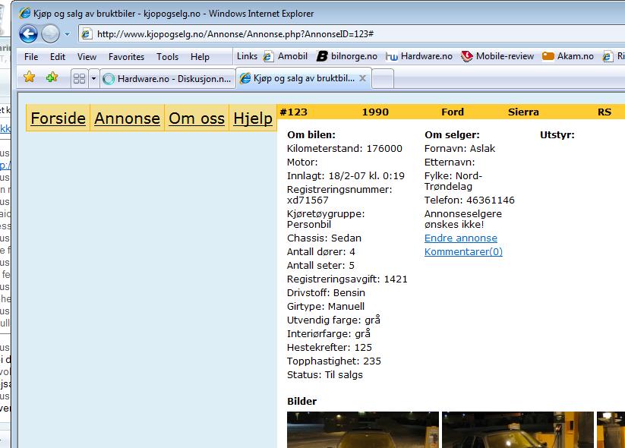625x448 pixels.
Task: Click the Add to Favorites icon
Action: pyautogui.click(x=52, y=77)
